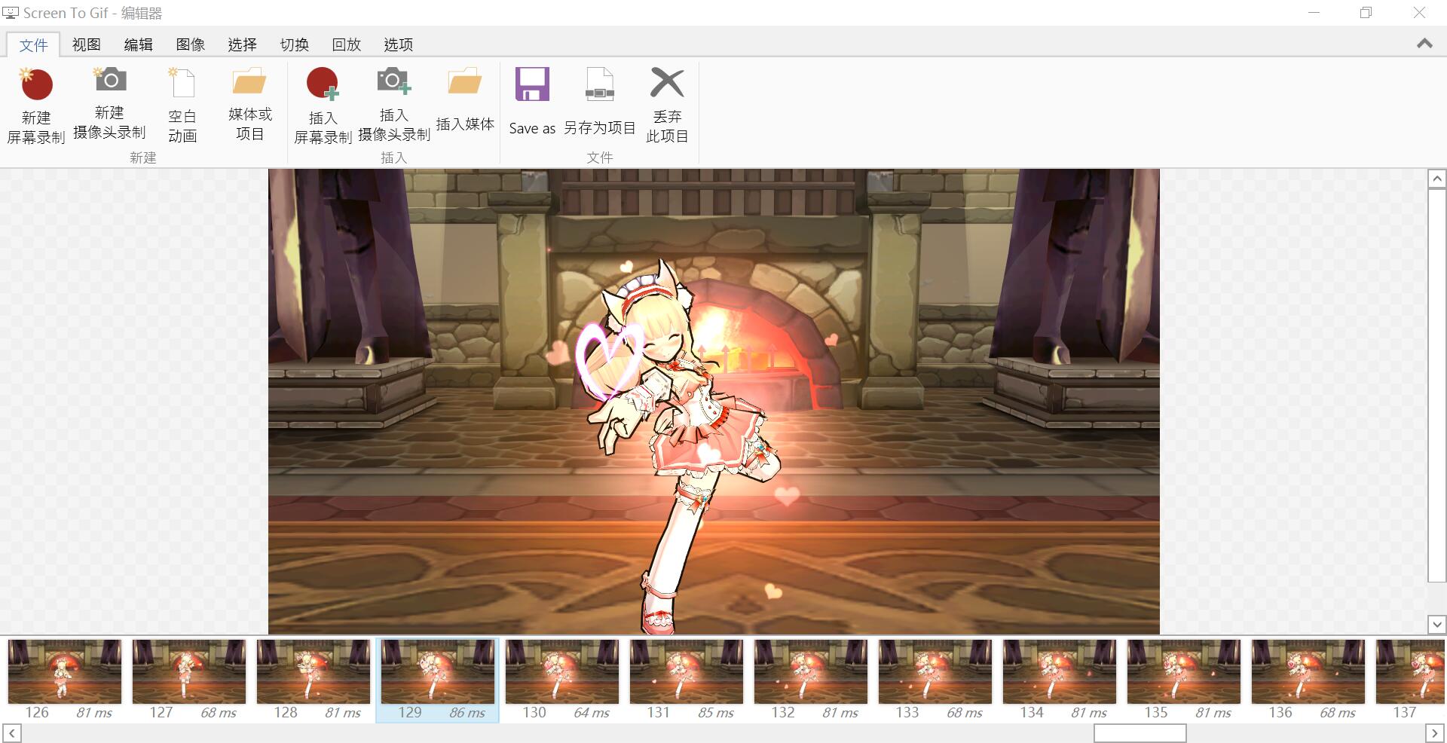Save as project (另存为项目)
The height and width of the screenshot is (743, 1447).
[600, 102]
